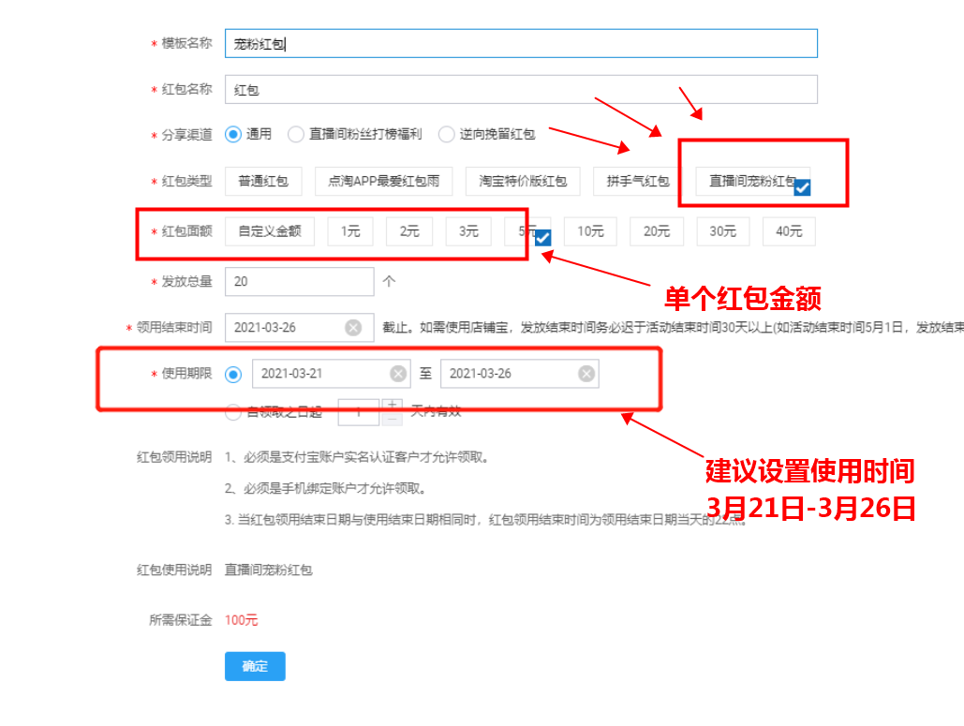
Task: Choose 拼手气红包 type
Action: 637,181
